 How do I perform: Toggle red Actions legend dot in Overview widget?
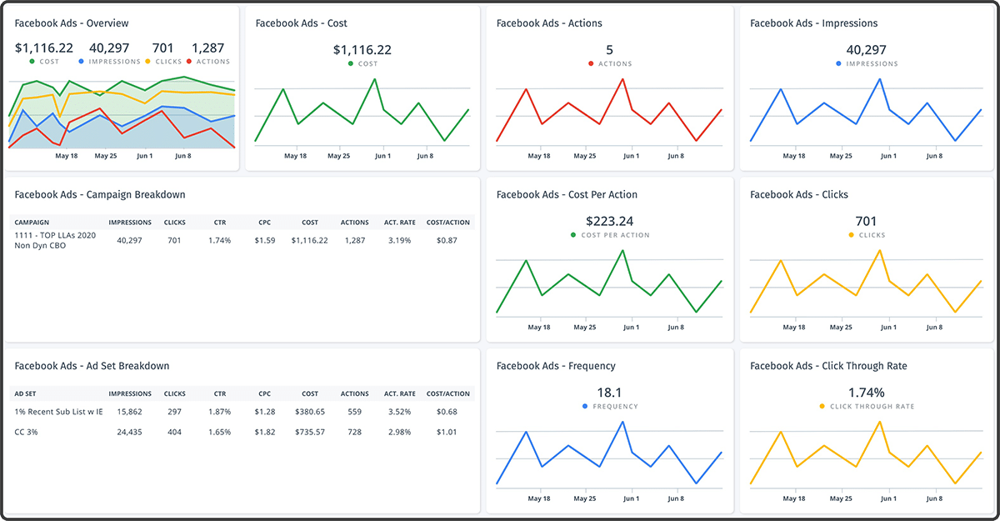pos(189,62)
